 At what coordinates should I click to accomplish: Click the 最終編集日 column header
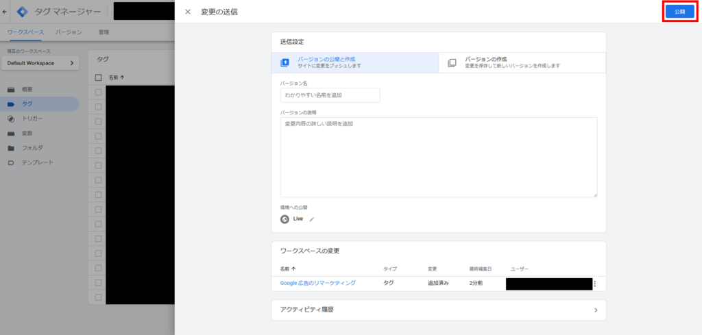(481, 269)
